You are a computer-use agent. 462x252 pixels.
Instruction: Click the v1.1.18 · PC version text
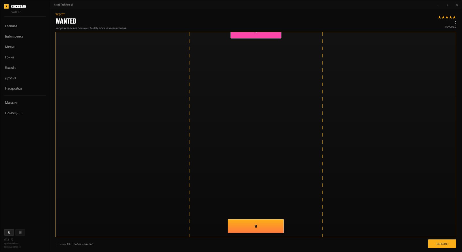9,240
